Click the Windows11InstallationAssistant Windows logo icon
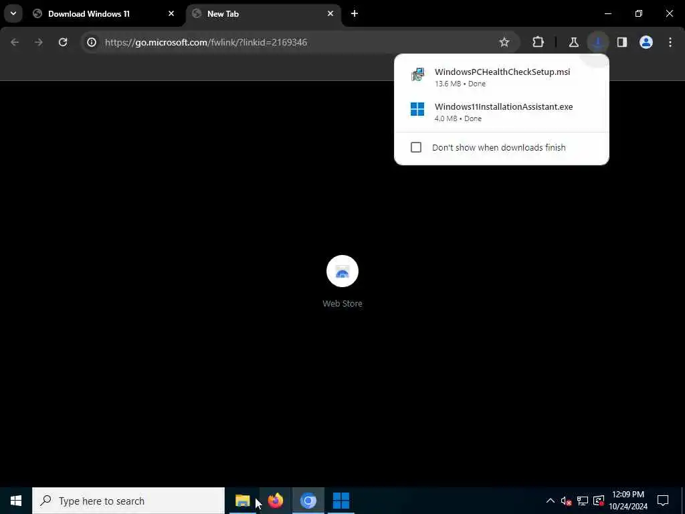Screen dimensions: 685x514 (x=417, y=109)
